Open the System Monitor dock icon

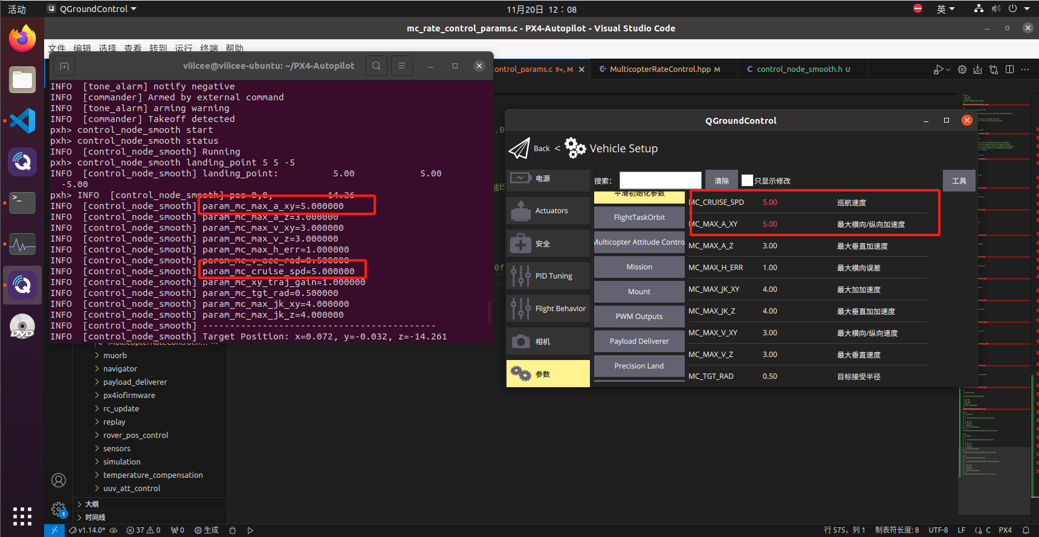click(22, 244)
